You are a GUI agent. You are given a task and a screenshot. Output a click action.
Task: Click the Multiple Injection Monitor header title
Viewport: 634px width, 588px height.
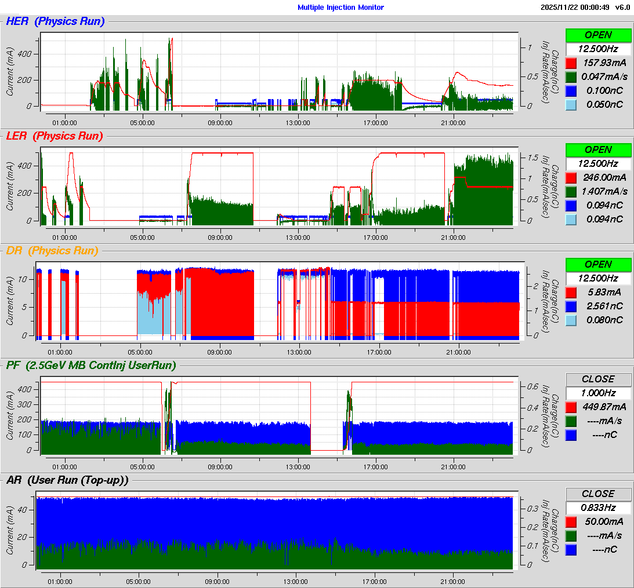point(340,7)
